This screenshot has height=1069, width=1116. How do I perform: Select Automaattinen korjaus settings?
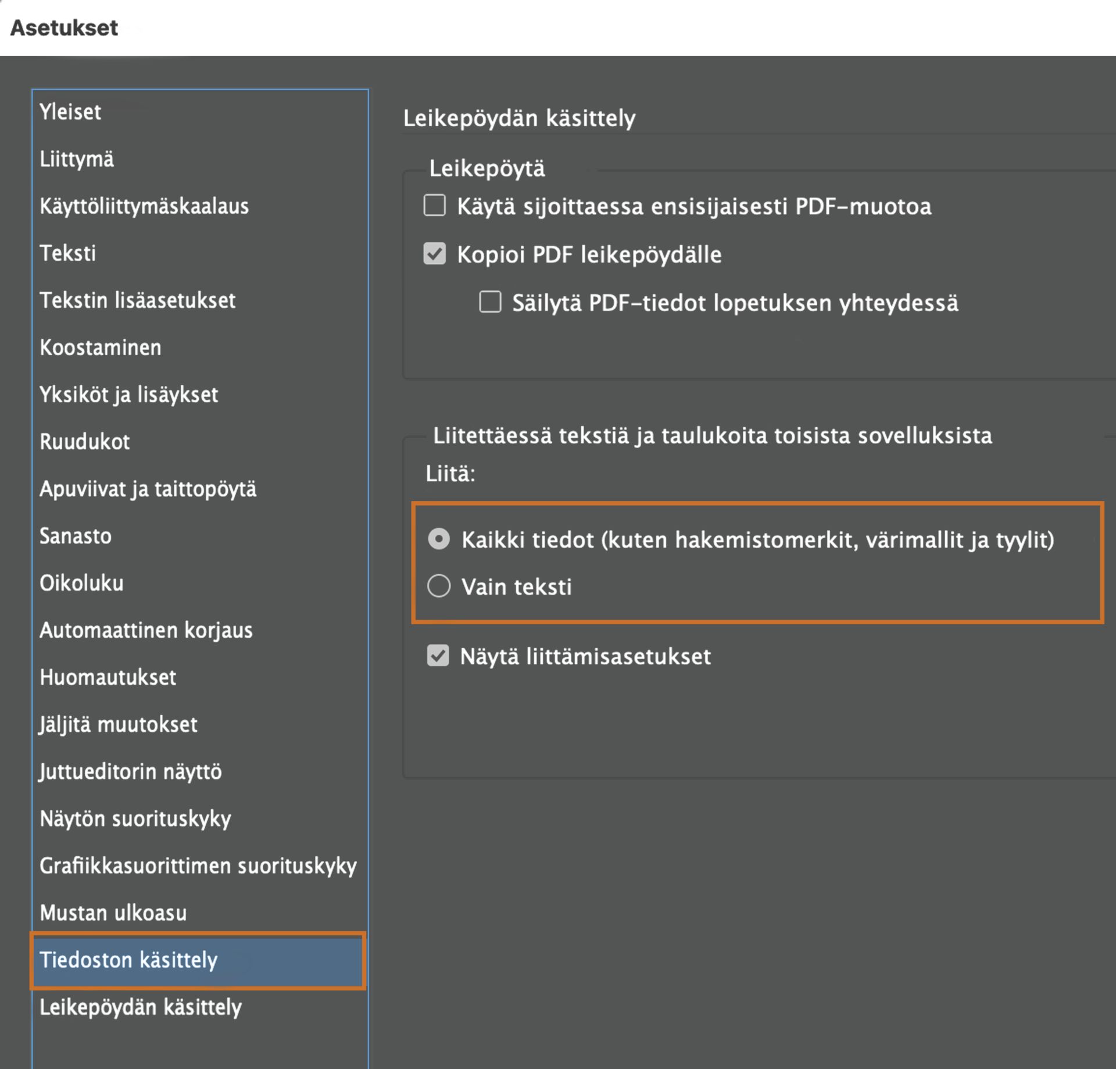[146, 631]
